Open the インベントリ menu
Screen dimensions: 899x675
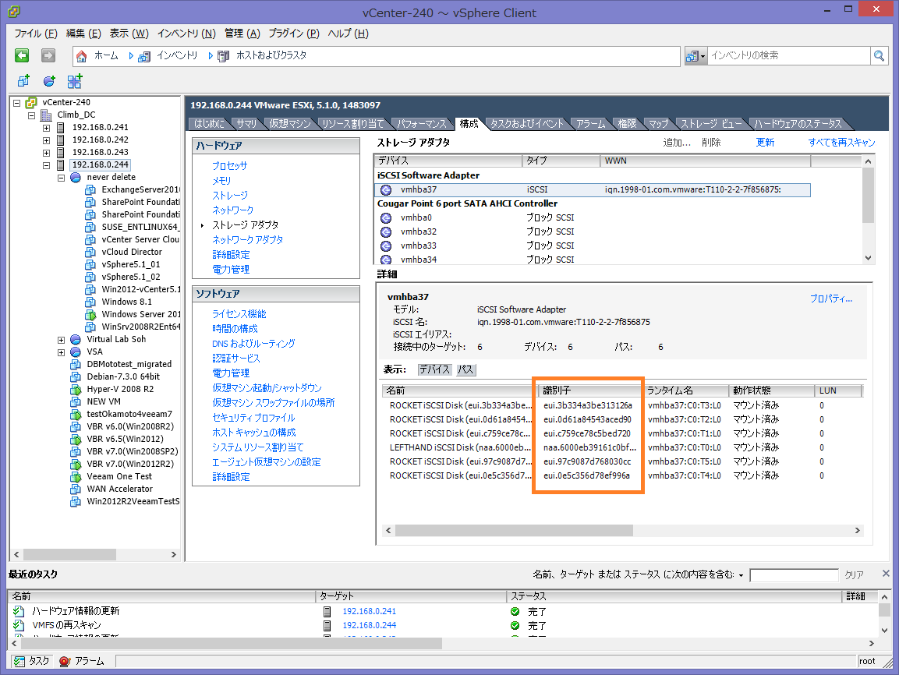point(186,34)
